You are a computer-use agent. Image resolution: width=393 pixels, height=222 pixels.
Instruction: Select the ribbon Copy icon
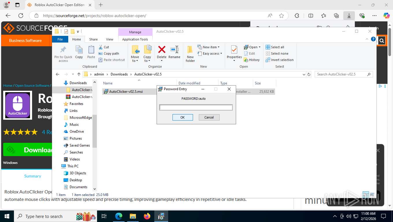point(79,52)
